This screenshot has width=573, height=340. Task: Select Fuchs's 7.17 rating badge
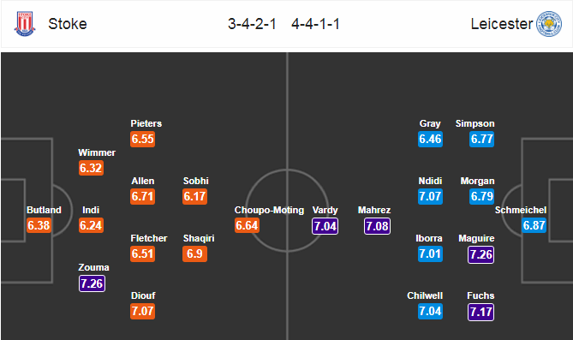[480, 312]
